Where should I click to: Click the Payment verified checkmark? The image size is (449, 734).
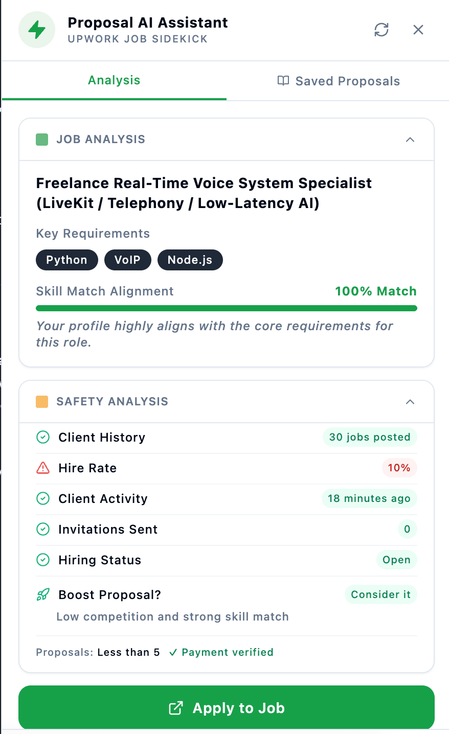[173, 652]
